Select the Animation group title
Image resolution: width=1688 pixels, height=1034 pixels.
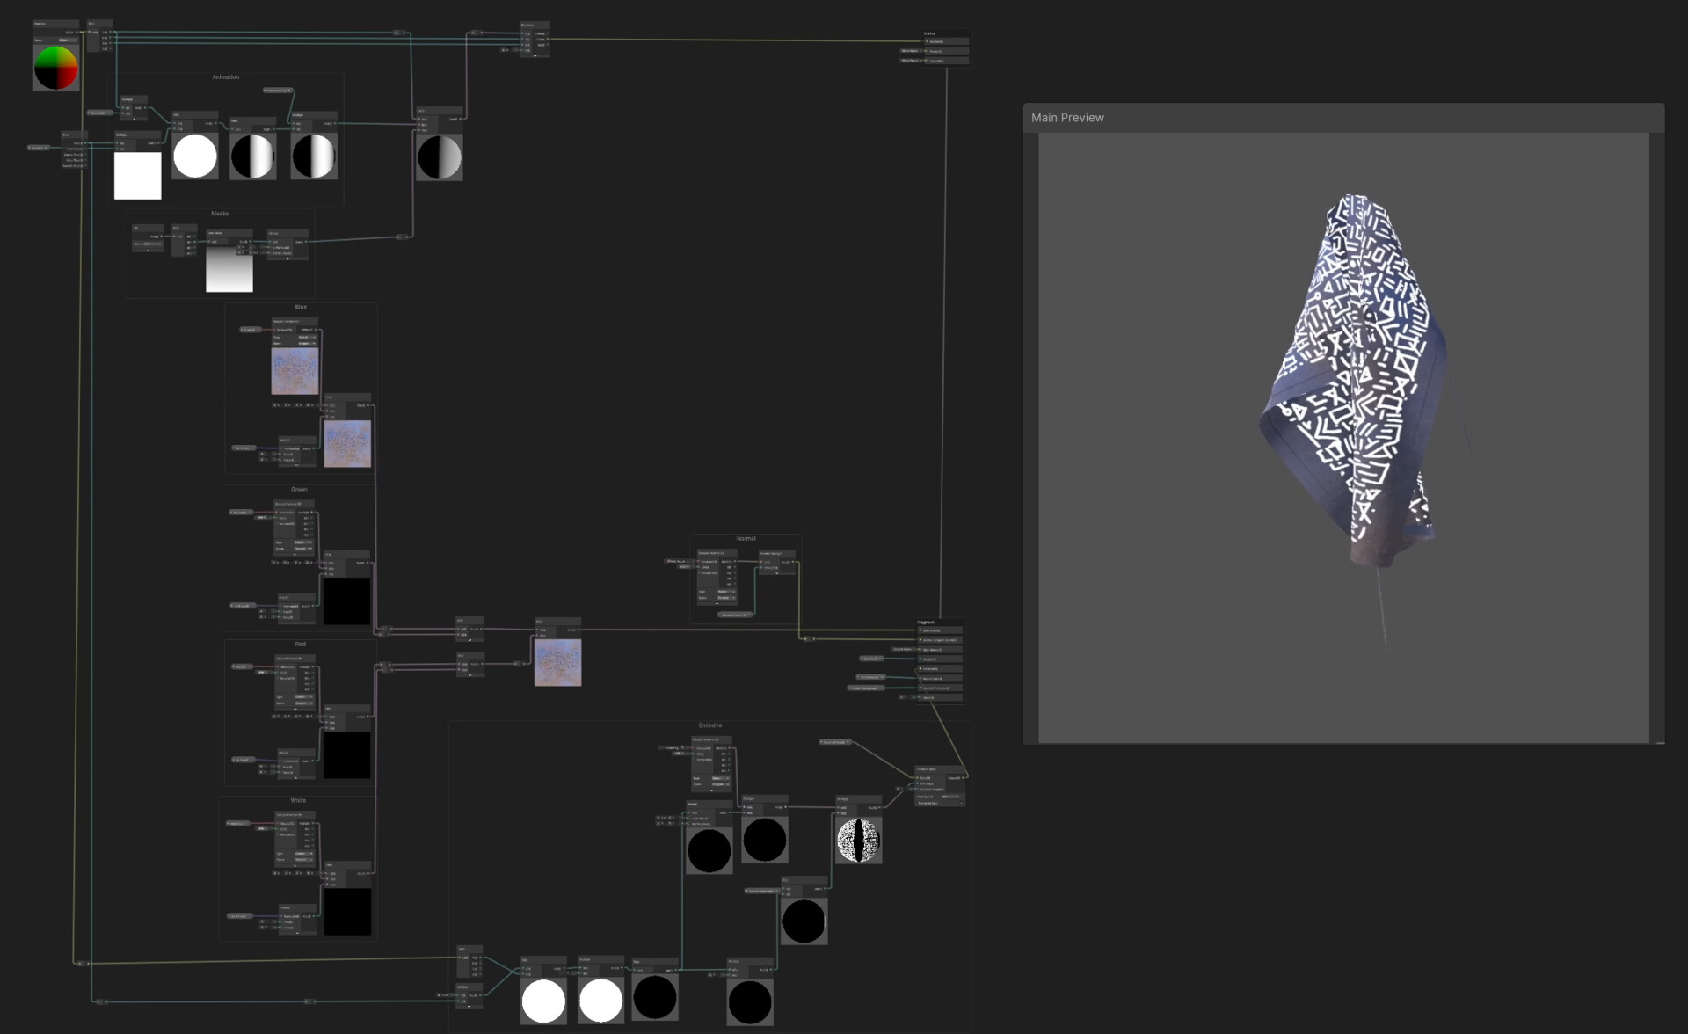(x=225, y=77)
